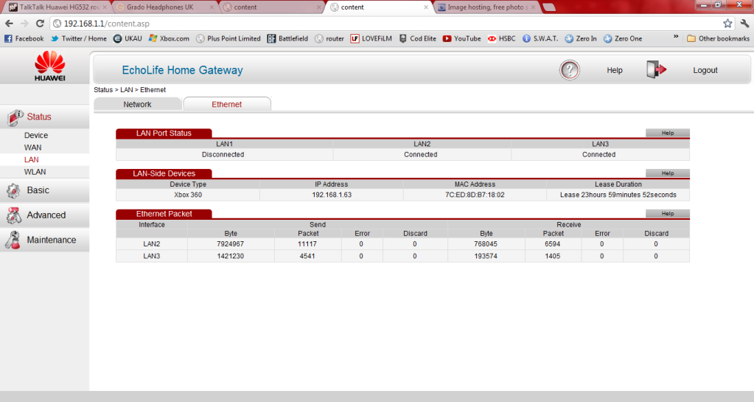Open the Zero One bookmark
Viewport: 754px width, 402px height.
click(623, 38)
